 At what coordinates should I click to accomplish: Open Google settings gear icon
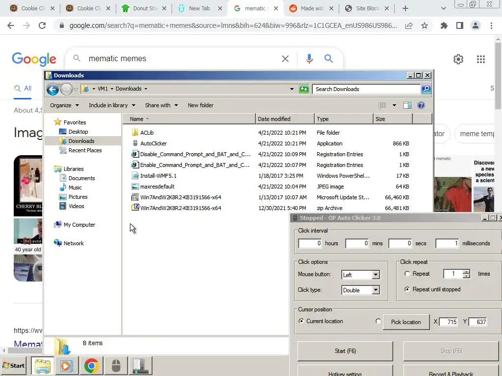click(x=458, y=59)
